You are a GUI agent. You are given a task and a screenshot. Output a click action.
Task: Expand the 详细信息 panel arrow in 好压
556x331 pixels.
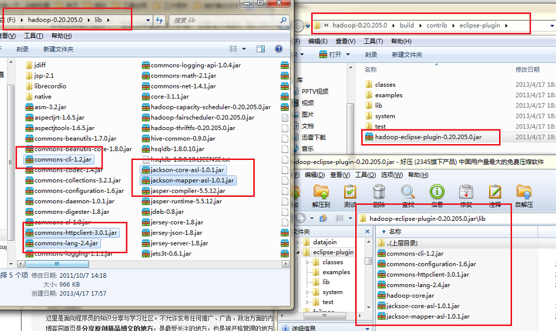pyautogui.click(x=367, y=329)
